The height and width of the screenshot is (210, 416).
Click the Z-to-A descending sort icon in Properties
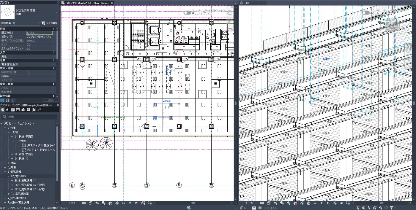pyautogui.click(x=13, y=100)
